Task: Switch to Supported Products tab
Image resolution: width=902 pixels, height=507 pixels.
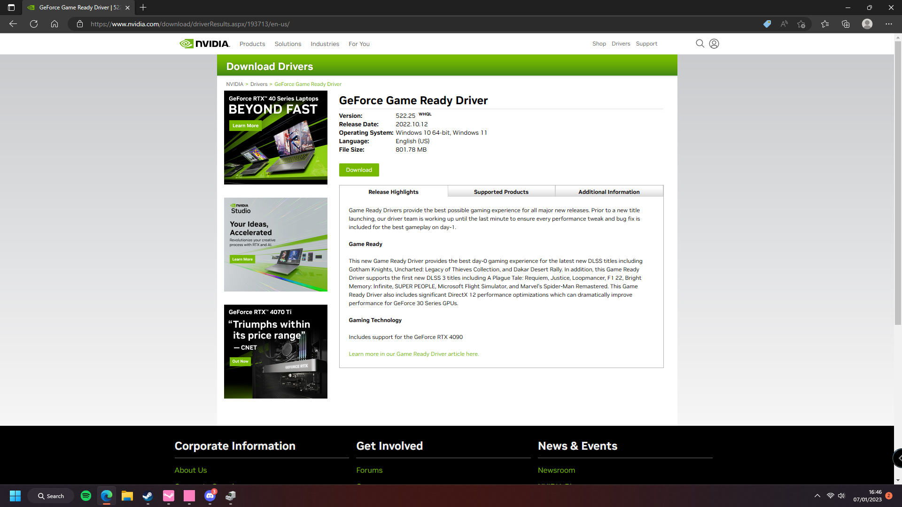Action: click(501, 192)
